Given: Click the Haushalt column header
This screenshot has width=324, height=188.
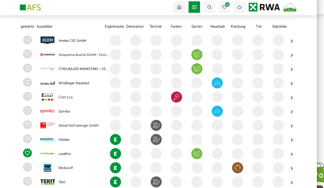Looking at the screenshot, I should (217, 27).
